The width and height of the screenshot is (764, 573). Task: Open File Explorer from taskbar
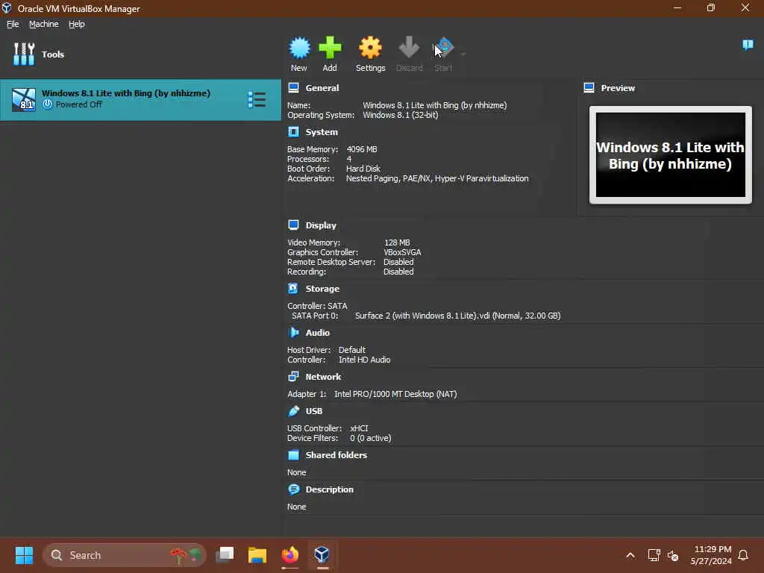[257, 555]
